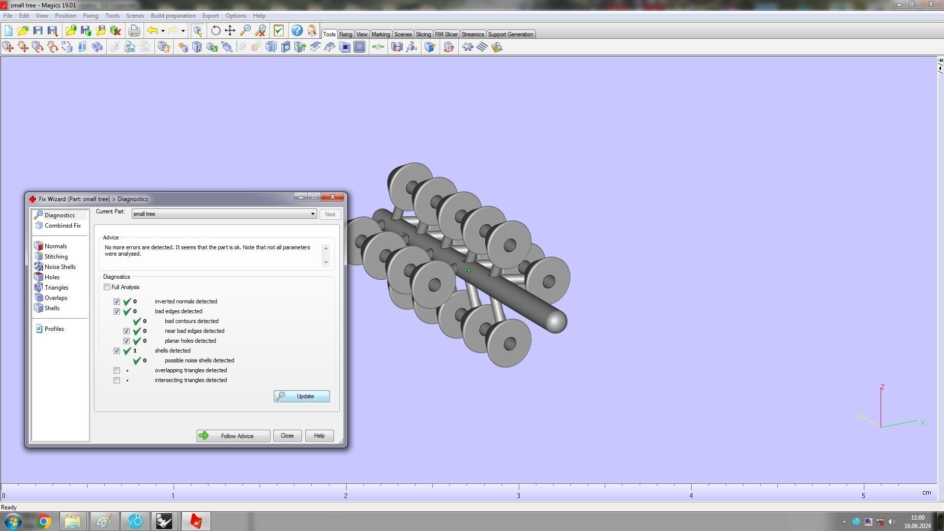
Task: Click the part-selection cube with cursor icon
Action: coord(198,30)
